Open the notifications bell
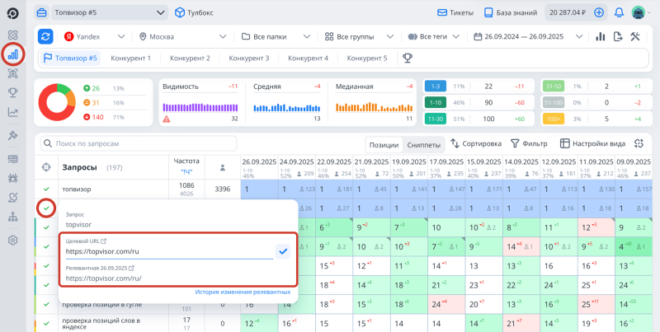The width and height of the screenshot is (660, 332). point(618,13)
